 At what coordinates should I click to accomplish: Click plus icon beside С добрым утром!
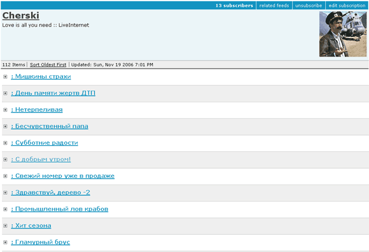coord(5,160)
